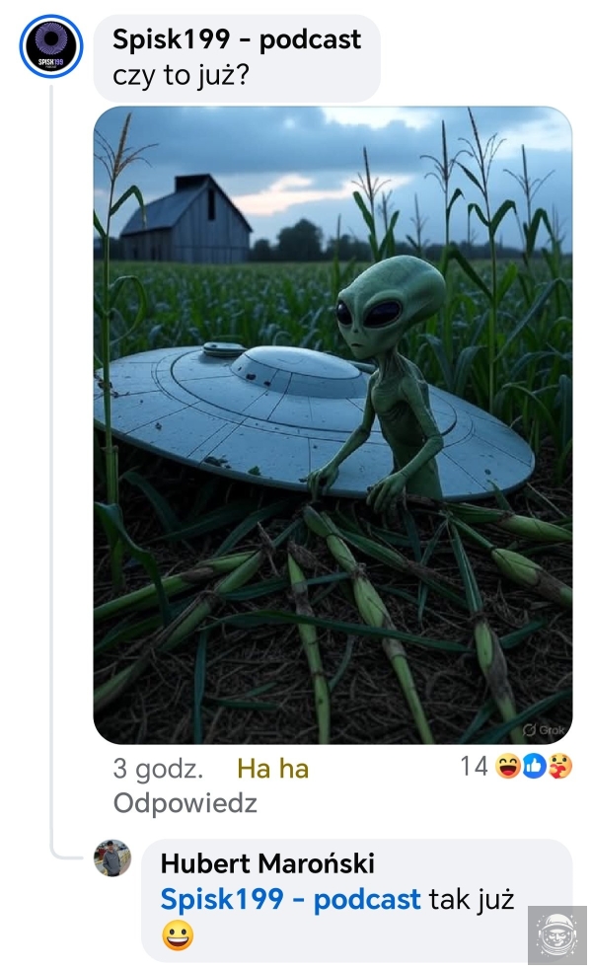Viewport: 592px width, 970px height.
Task: Click the astronaut logo watermark icon
Action: (x=557, y=934)
